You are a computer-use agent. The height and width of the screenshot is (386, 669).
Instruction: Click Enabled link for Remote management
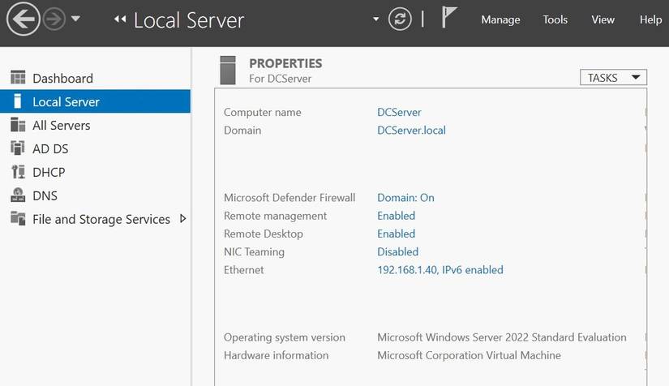pos(396,216)
